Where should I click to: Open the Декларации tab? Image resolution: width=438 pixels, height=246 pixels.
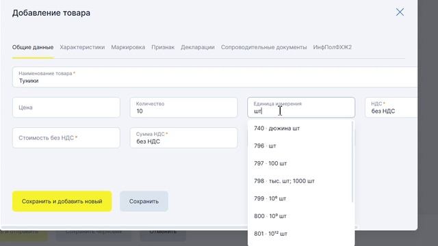[x=198, y=47]
